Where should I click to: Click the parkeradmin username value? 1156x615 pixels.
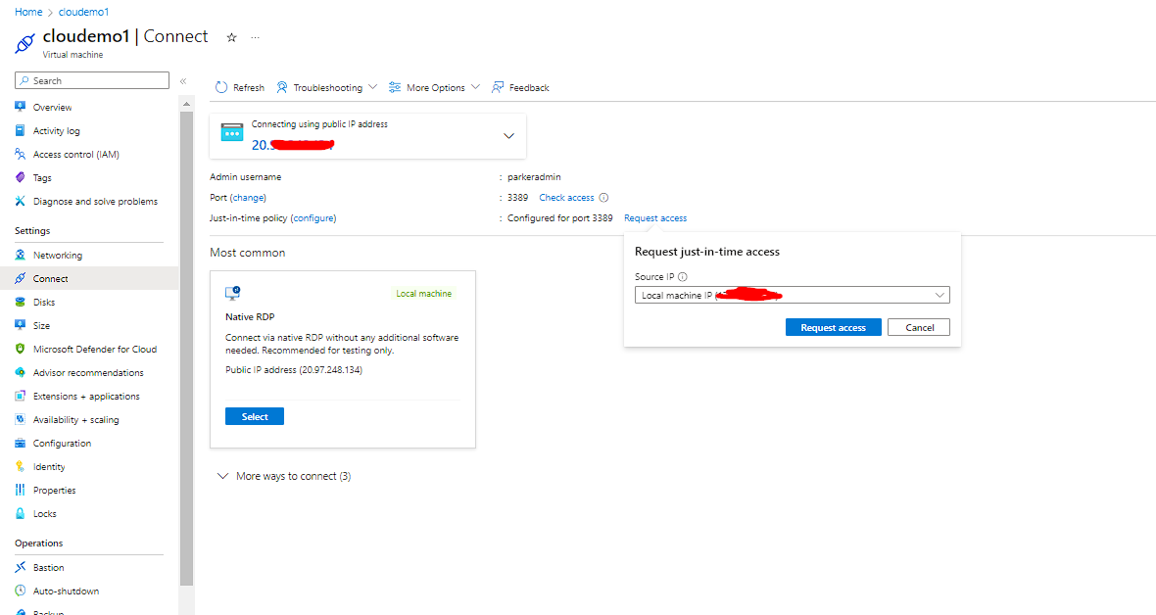click(534, 177)
